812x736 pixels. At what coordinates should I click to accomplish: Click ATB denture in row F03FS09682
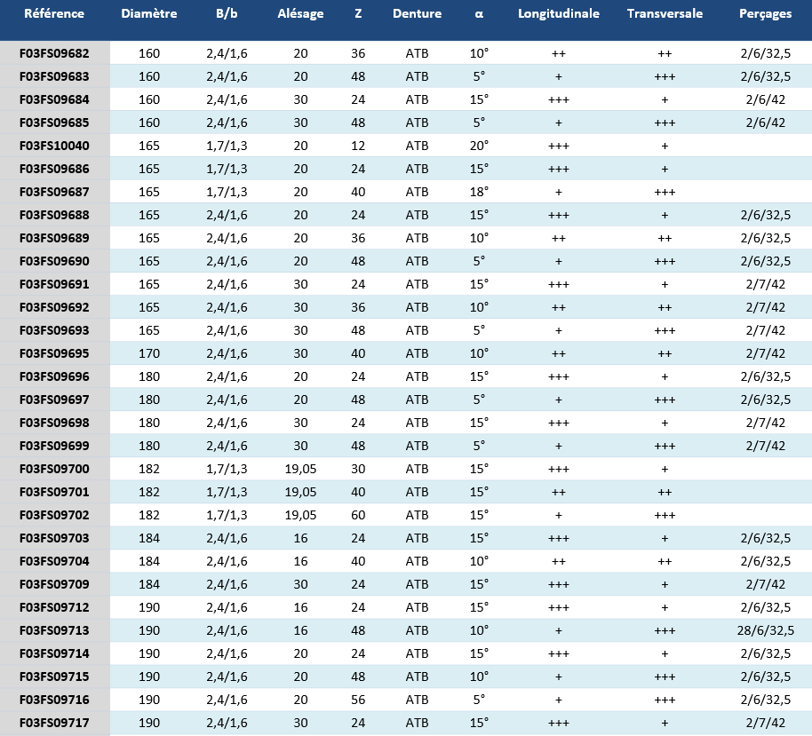418,53
